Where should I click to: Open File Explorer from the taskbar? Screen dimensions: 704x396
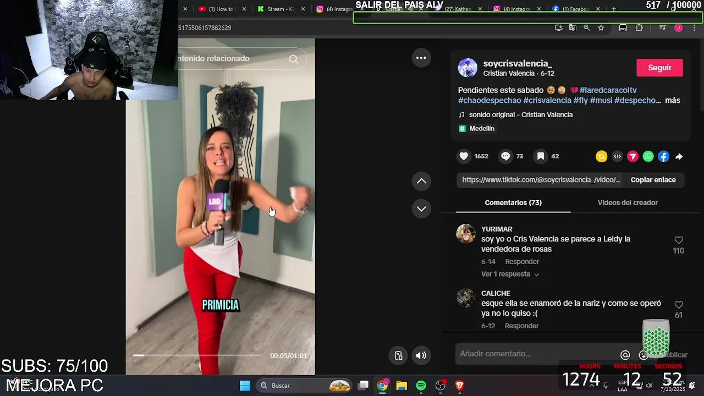(x=402, y=386)
